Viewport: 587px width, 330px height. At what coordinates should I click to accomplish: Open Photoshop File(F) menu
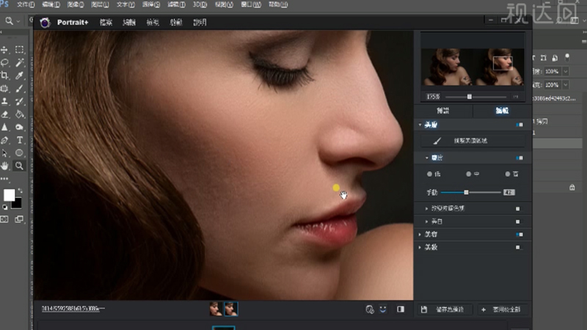(x=26, y=4)
